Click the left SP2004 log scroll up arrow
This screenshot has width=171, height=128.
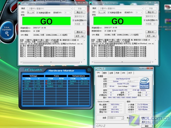[x=84, y=40]
